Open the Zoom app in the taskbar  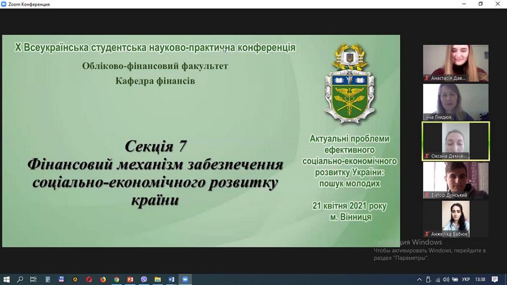[185, 280]
